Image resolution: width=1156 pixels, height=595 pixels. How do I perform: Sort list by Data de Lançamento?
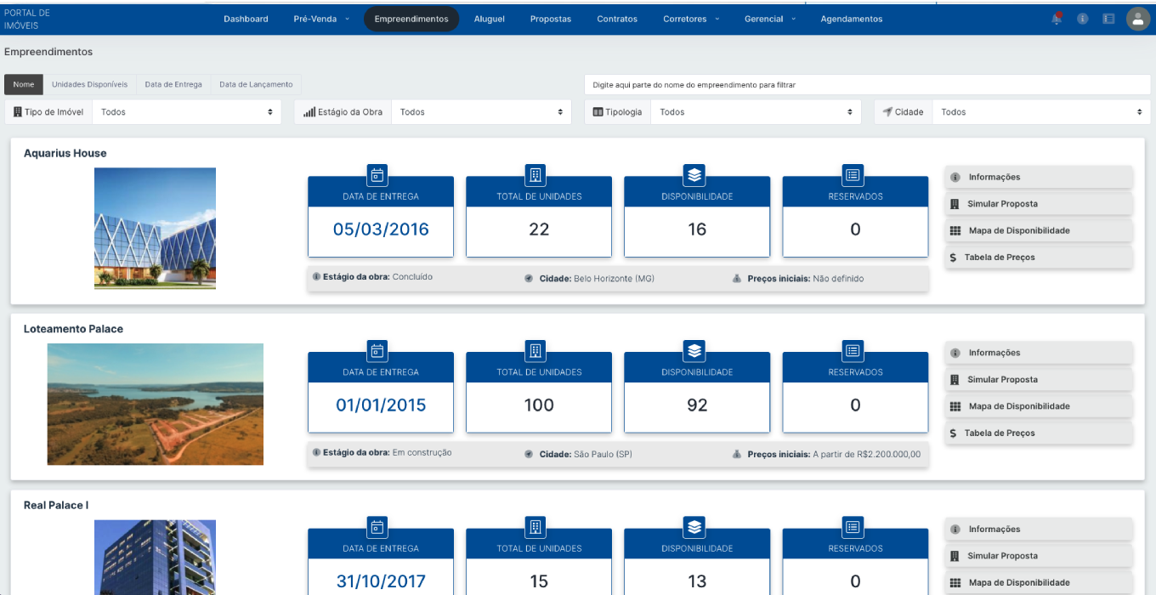click(x=256, y=85)
